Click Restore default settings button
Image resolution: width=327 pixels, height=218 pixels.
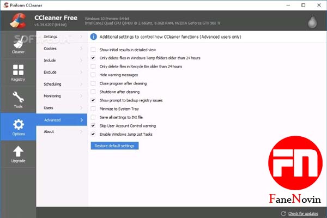(x=114, y=146)
